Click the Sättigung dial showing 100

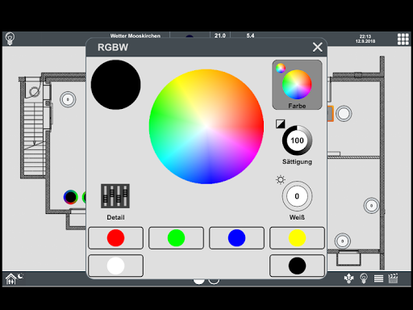297,140
